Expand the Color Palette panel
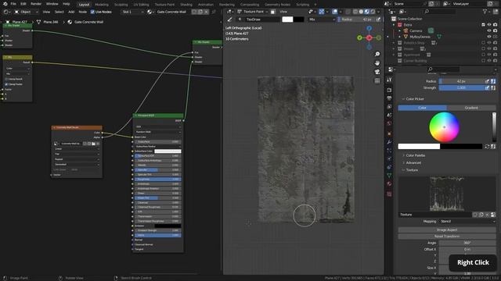 (x=415, y=155)
